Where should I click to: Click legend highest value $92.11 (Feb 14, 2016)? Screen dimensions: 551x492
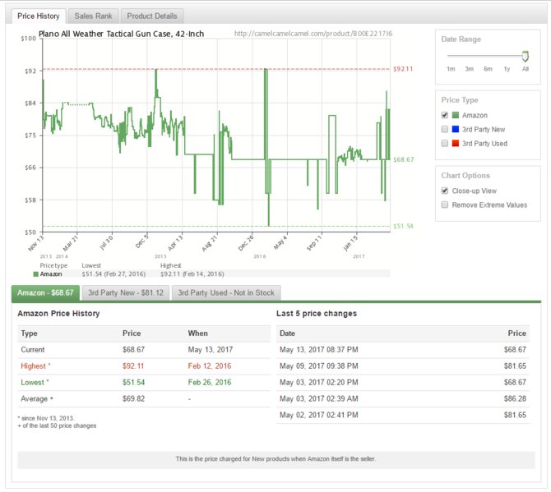click(x=192, y=274)
